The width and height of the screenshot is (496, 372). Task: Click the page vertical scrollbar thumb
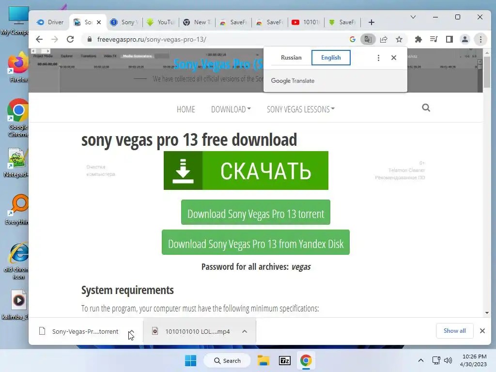pos(487,72)
